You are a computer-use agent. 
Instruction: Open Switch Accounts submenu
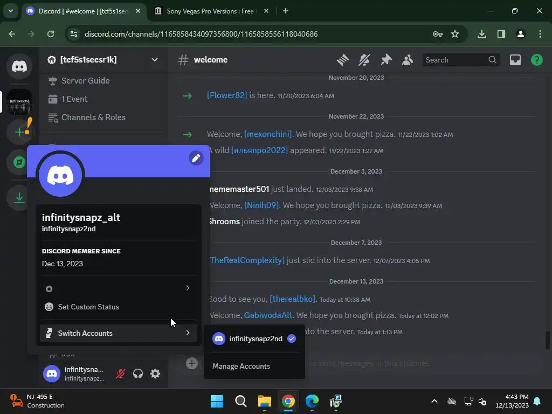pos(118,333)
